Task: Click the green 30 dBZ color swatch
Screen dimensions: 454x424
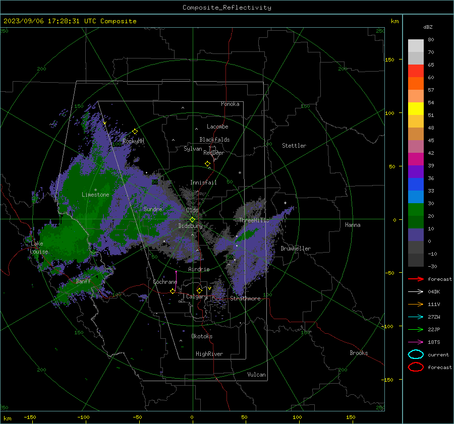Action: click(416, 210)
